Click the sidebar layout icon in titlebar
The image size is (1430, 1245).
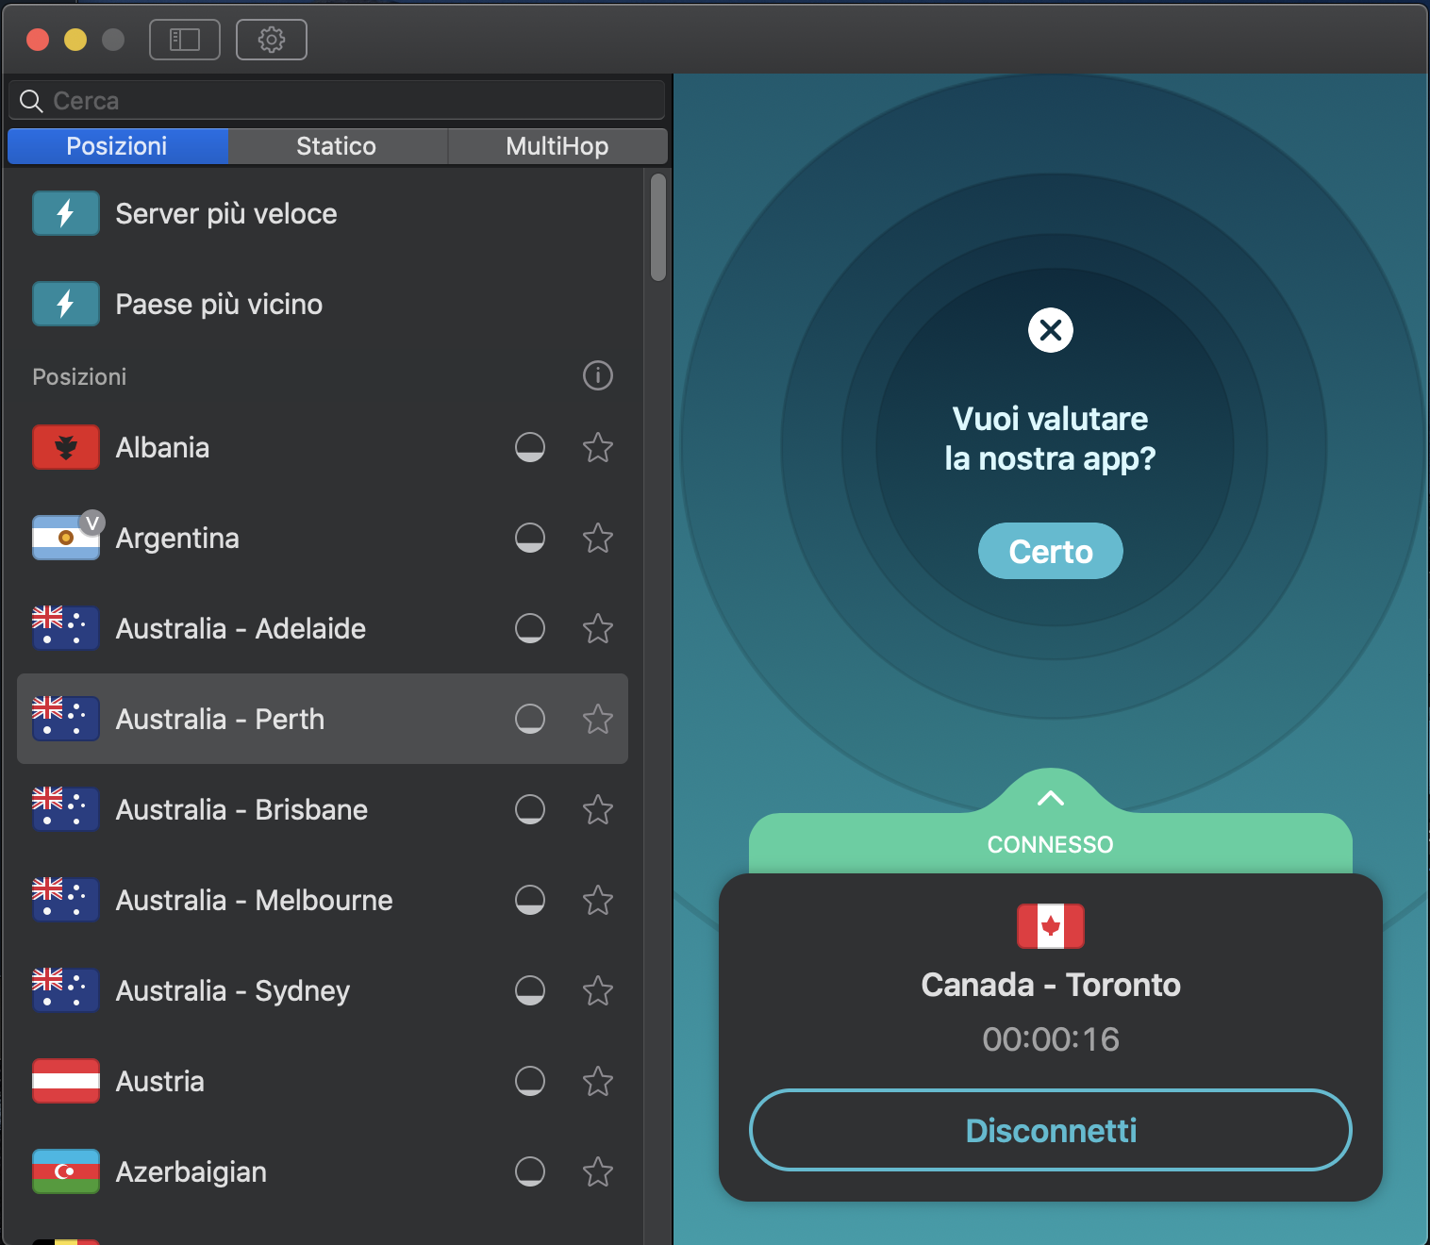click(184, 40)
